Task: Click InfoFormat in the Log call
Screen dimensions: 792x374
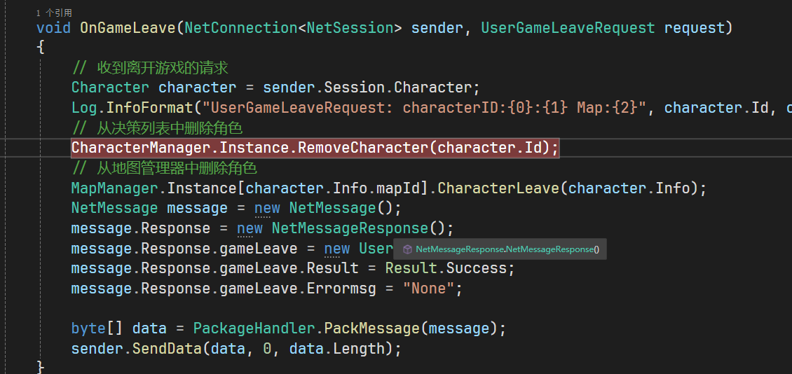Action: (x=150, y=108)
